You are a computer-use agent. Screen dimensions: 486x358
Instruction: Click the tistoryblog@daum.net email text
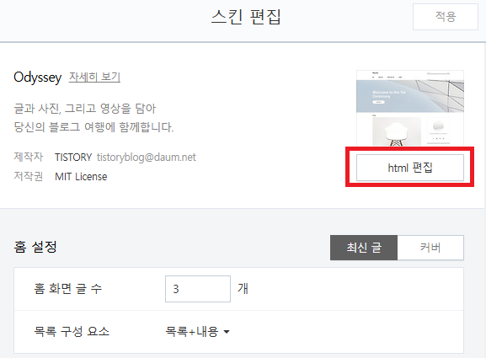147,158
